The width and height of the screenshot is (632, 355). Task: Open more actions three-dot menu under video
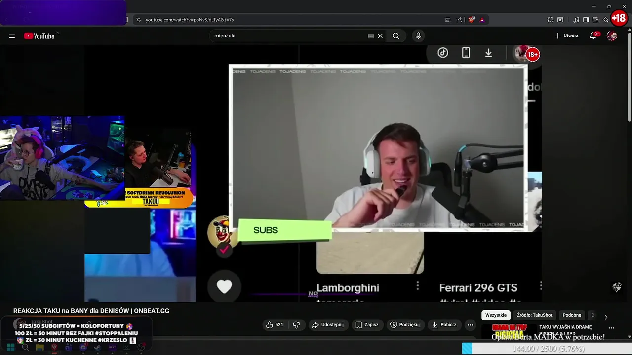pyautogui.click(x=471, y=325)
